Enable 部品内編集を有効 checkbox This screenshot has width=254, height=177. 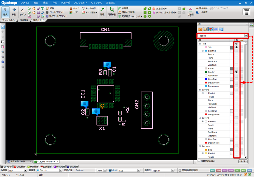click(x=180, y=170)
